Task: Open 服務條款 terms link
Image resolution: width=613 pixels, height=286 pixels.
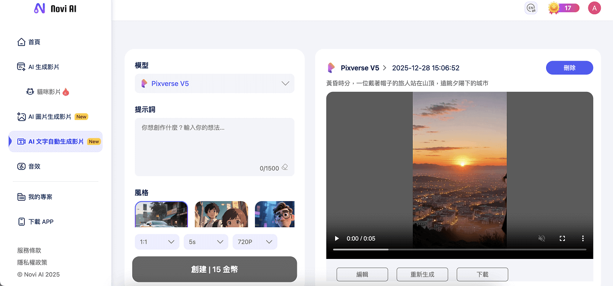Action: pos(29,250)
